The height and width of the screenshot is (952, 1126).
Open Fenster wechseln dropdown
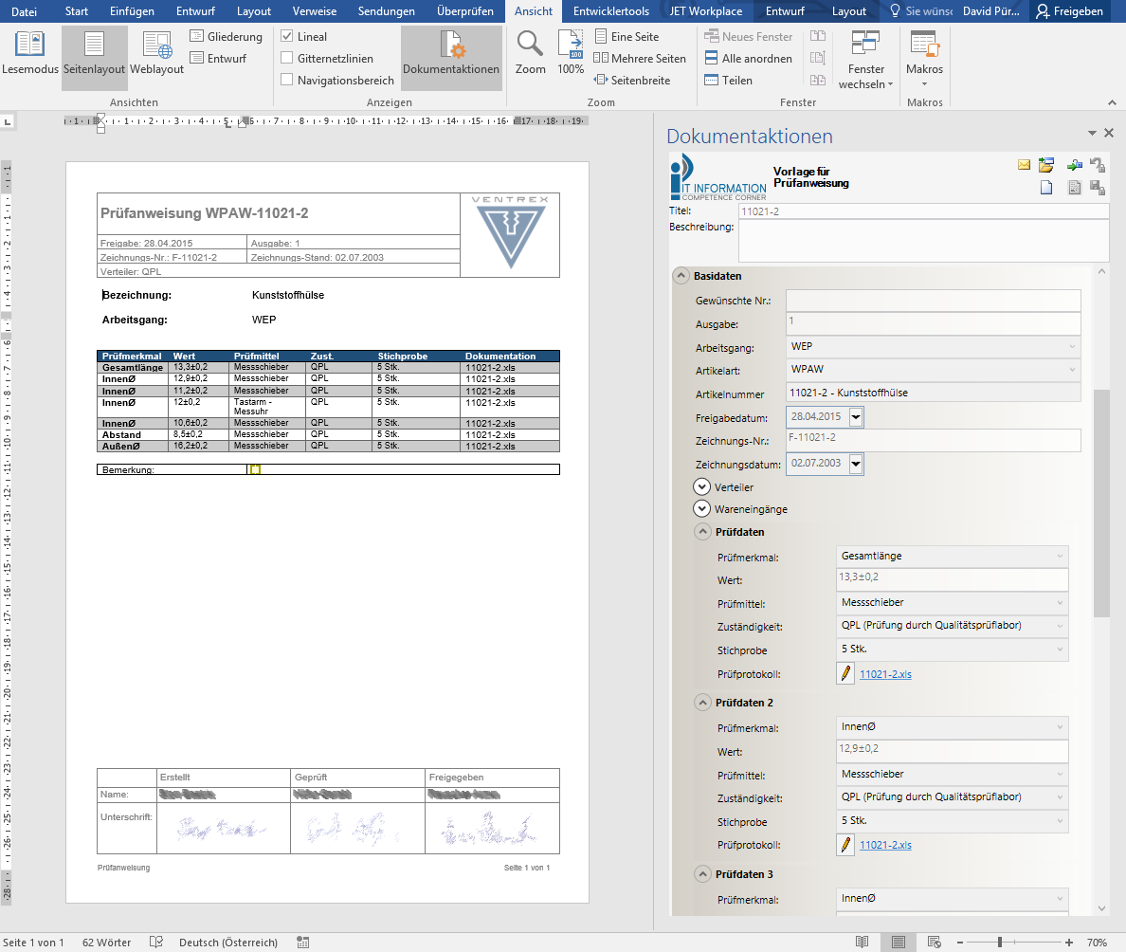point(866,60)
